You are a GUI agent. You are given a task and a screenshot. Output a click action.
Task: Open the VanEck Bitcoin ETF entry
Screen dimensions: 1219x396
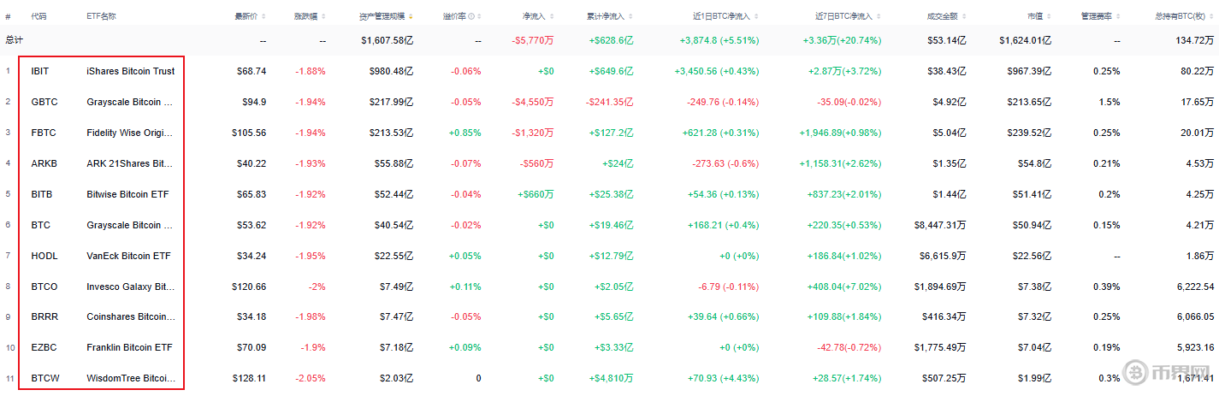click(128, 256)
